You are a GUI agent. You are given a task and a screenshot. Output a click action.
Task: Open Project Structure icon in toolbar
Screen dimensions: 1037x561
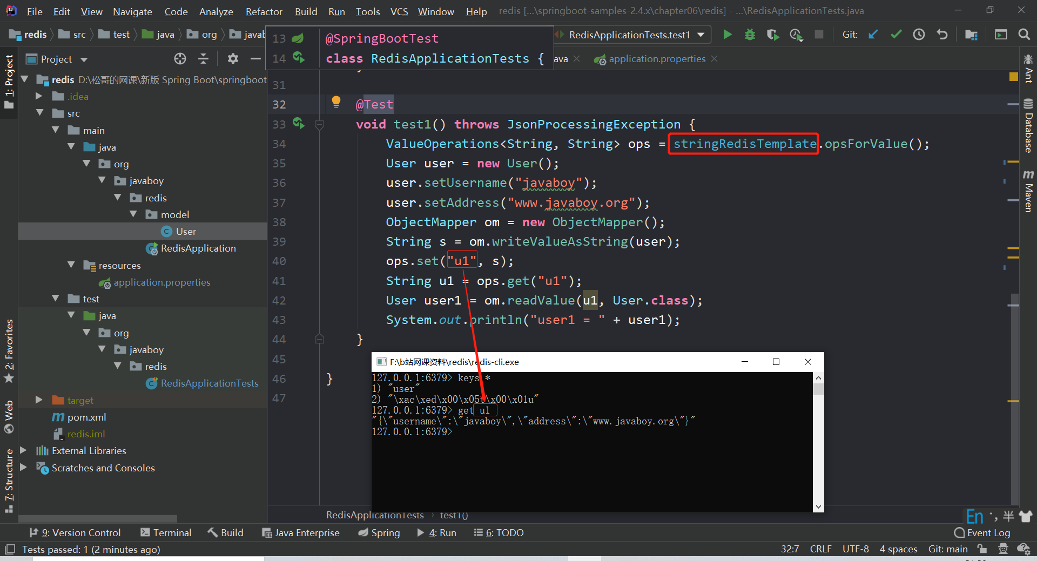click(x=971, y=35)
